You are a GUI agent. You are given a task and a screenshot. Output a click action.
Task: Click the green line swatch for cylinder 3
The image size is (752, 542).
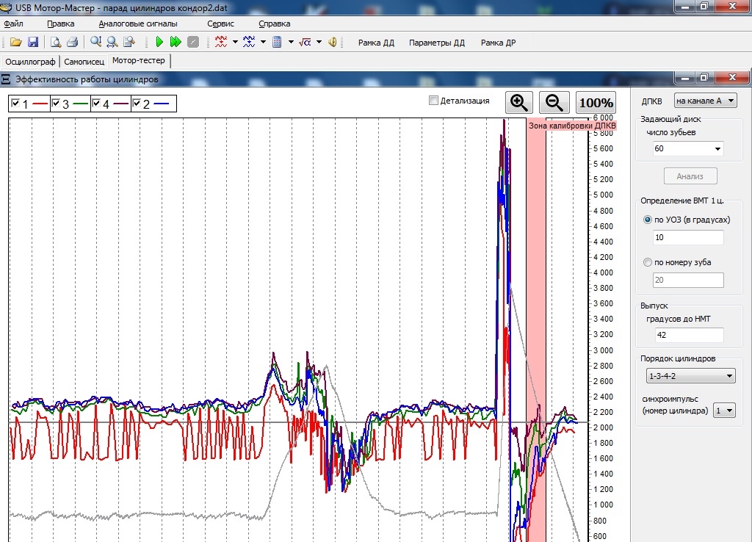(x=81, y=104)
